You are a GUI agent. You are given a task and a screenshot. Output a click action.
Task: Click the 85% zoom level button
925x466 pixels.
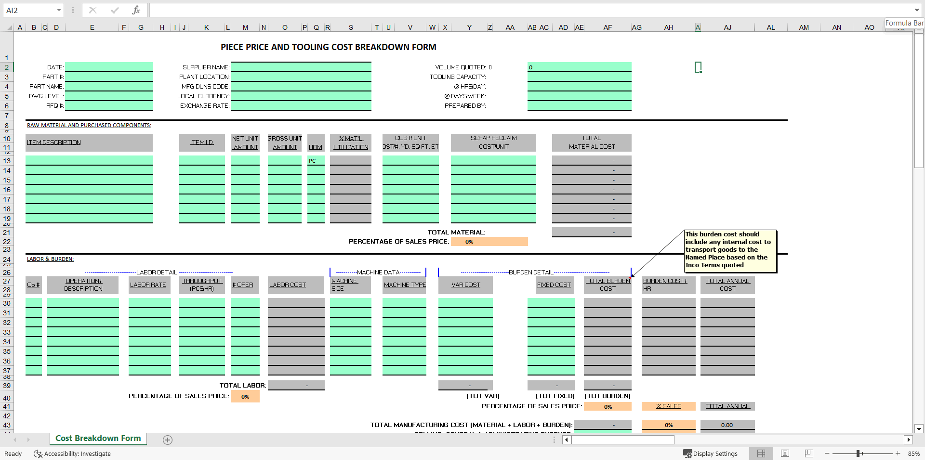(x=913, y=453)
